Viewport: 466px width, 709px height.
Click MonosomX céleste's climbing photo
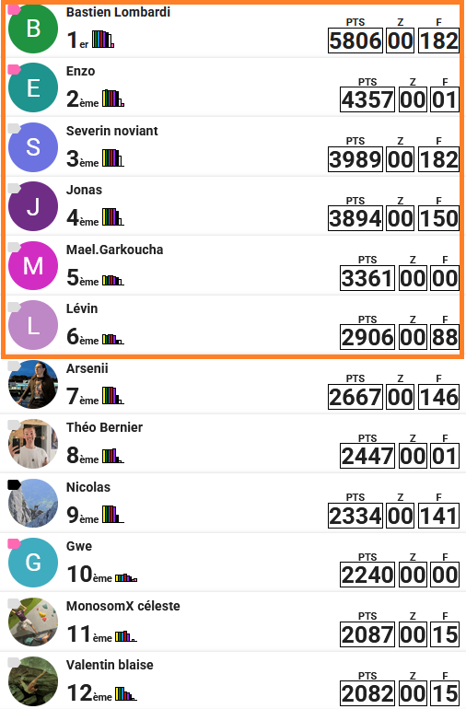pos(33,622)
